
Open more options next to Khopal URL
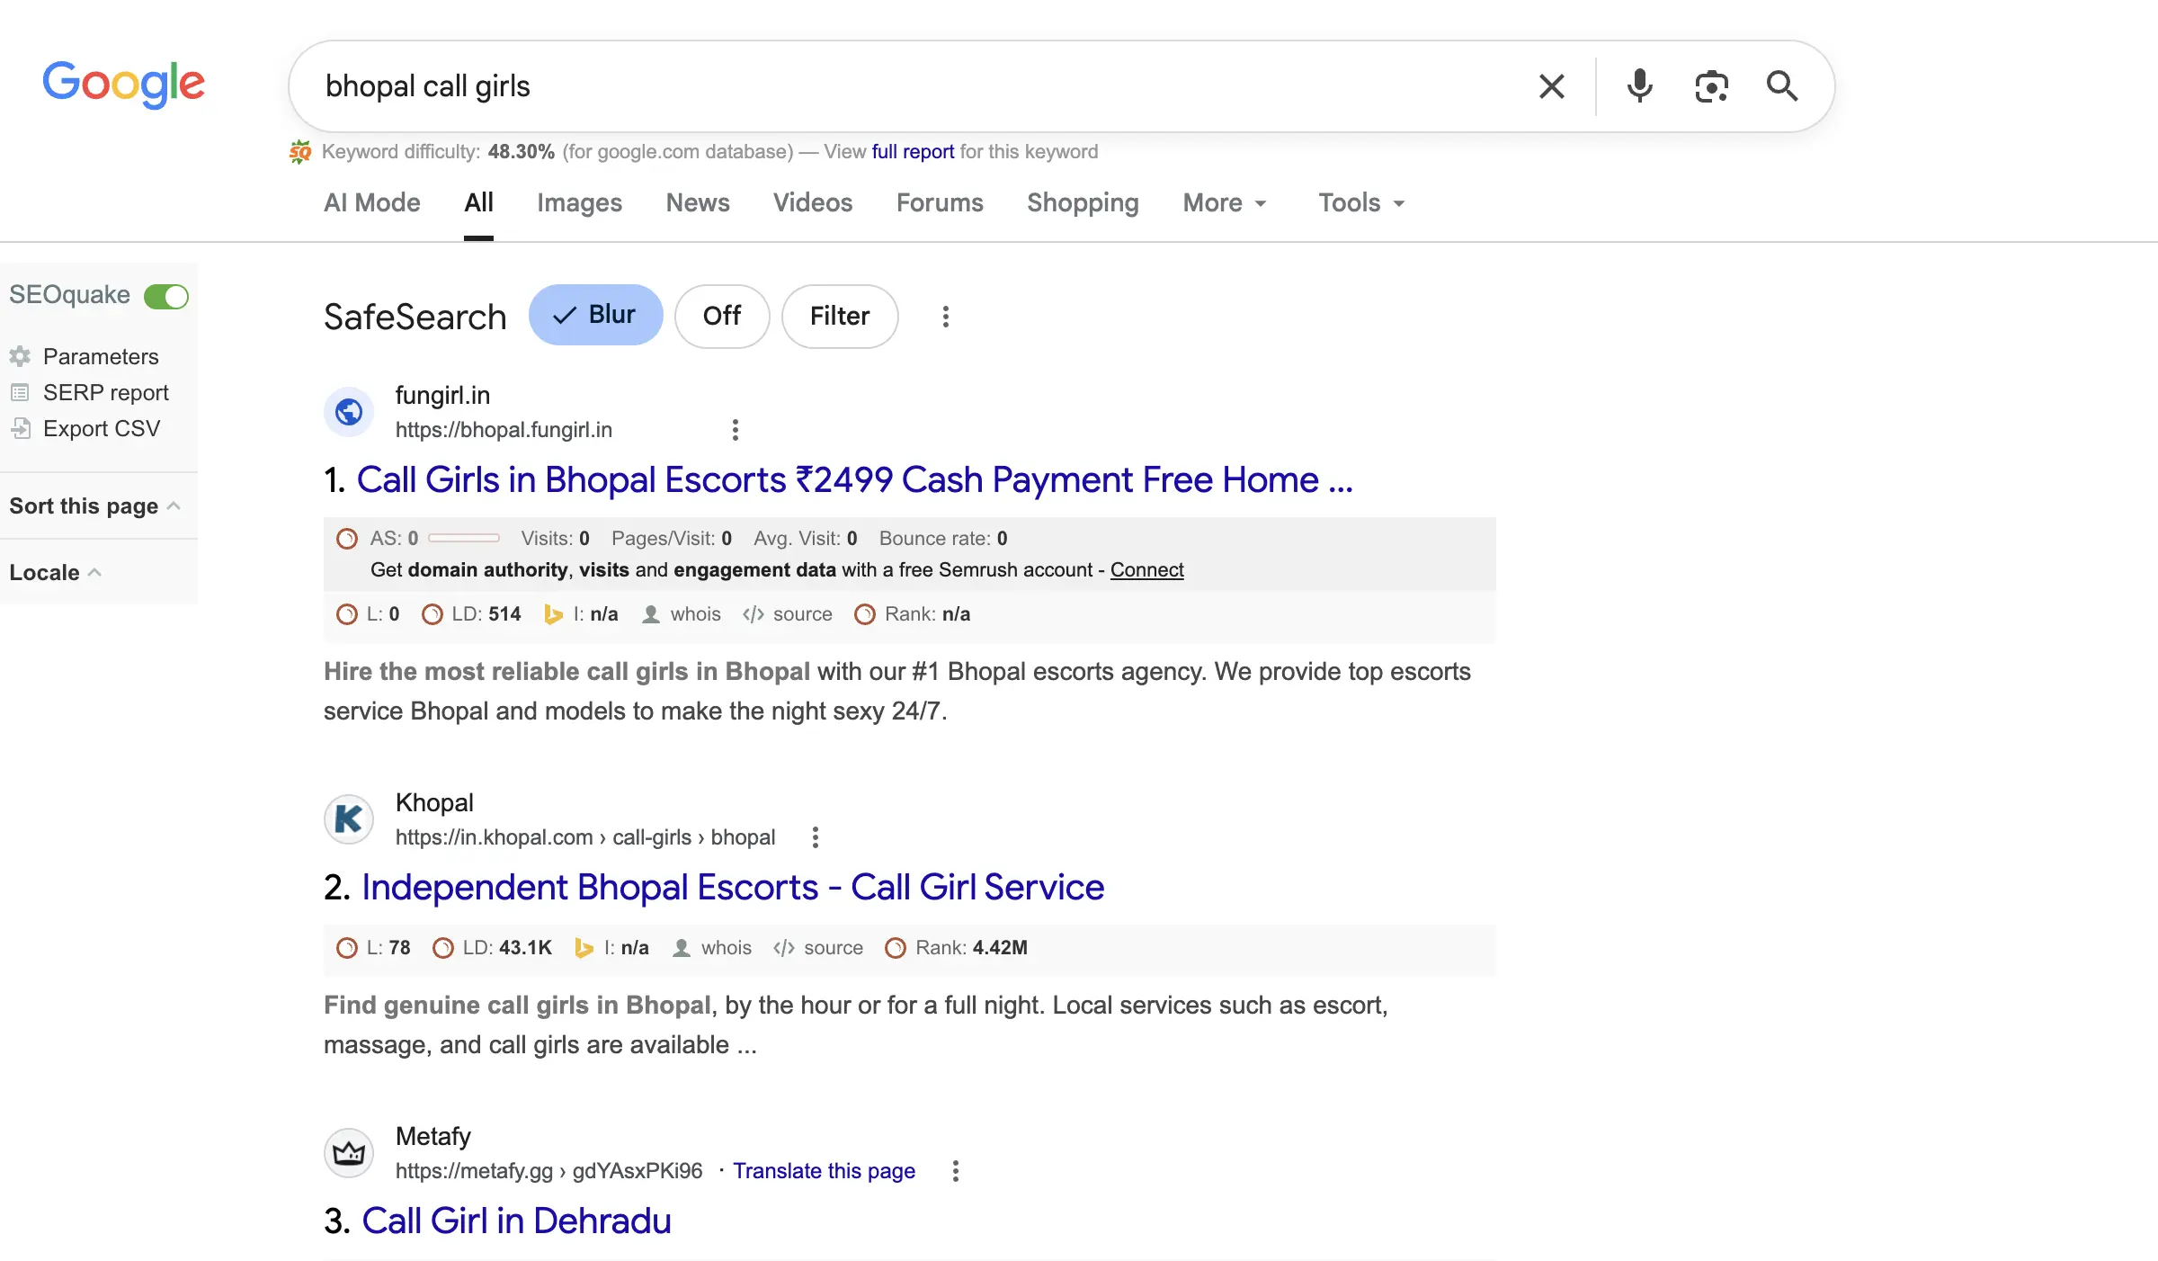click(816, 837)
